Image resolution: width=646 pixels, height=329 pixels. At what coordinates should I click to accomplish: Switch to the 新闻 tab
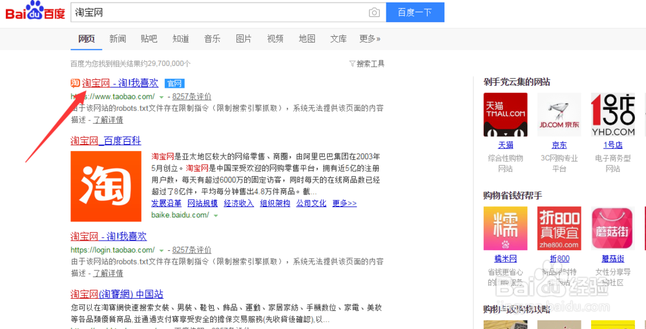pos(118,39)
